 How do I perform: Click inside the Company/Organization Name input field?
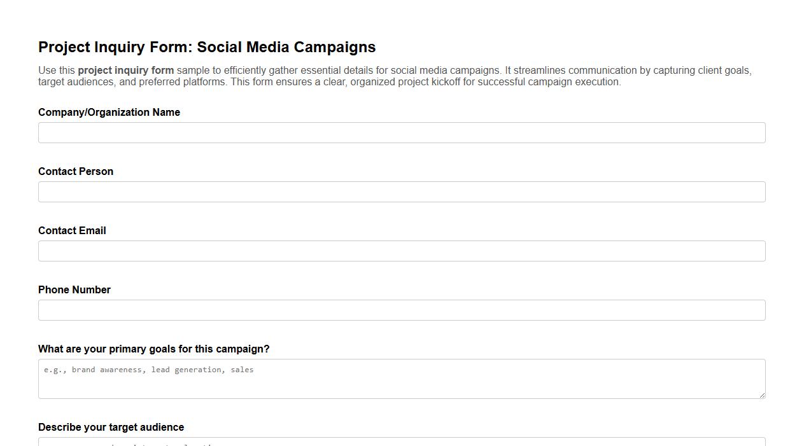click(x=402, y=132)
